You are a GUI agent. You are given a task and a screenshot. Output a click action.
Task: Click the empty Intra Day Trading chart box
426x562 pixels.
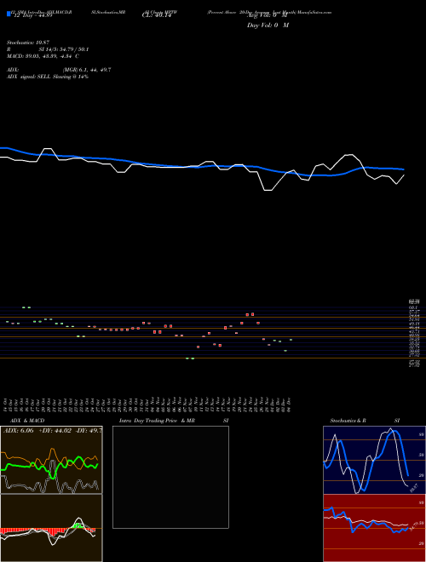point(170,477)
